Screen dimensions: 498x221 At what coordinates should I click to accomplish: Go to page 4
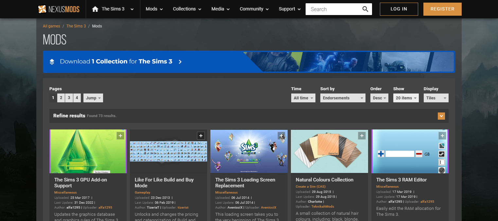tap(77, 98)
